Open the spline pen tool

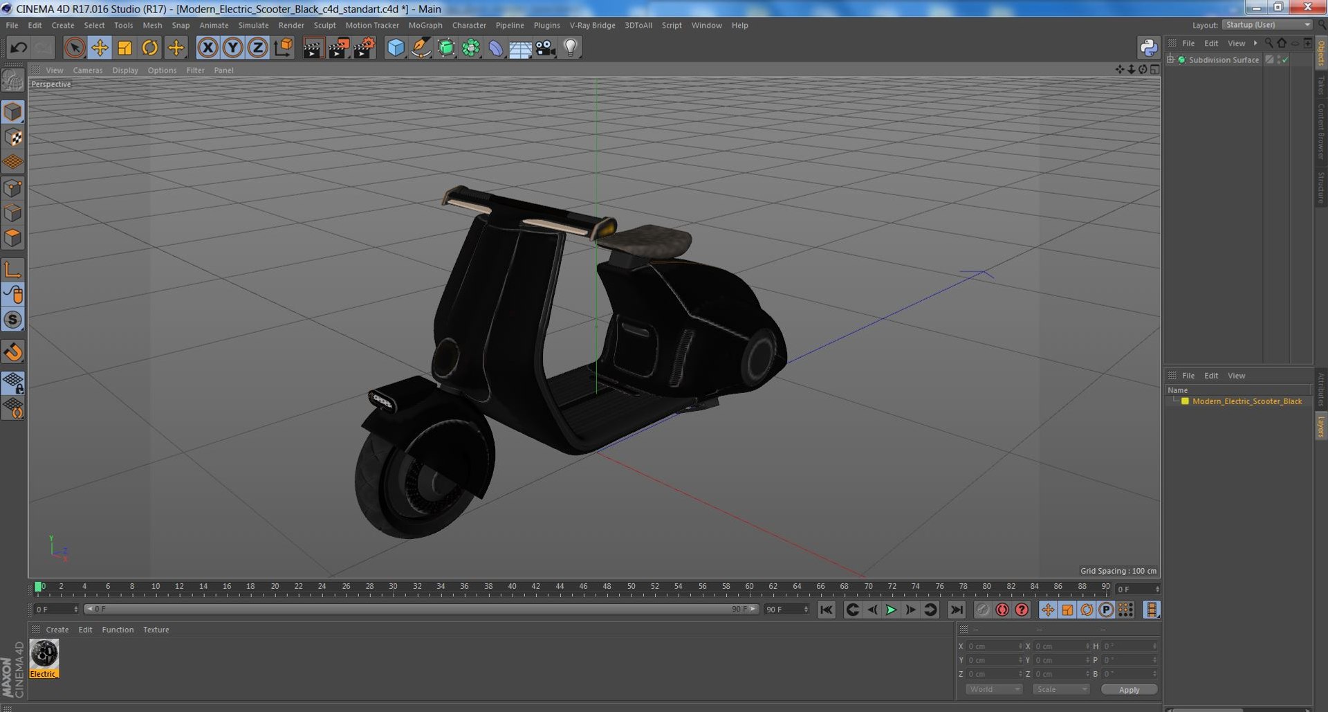[x=421, y=48]
